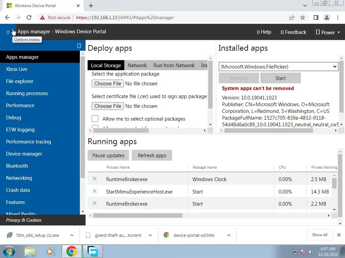
Task: Open the Power dropdown menu
Action: 328,32
